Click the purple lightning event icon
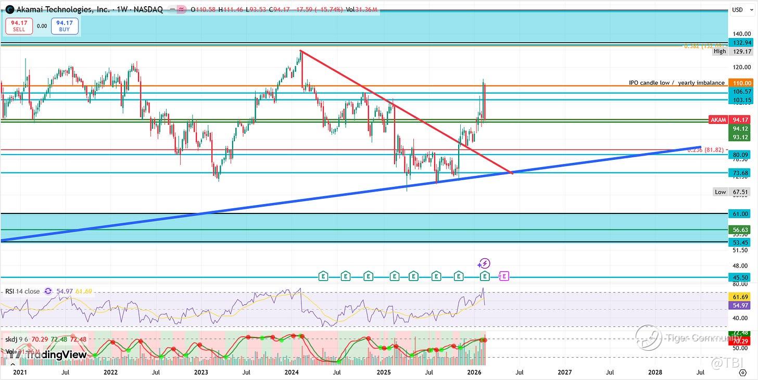 [485, 263]
